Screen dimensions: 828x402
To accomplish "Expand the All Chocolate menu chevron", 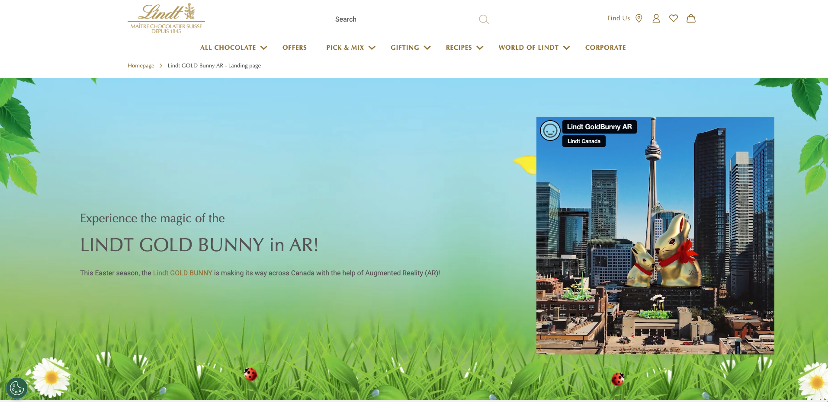I will [x=264, y=48].
